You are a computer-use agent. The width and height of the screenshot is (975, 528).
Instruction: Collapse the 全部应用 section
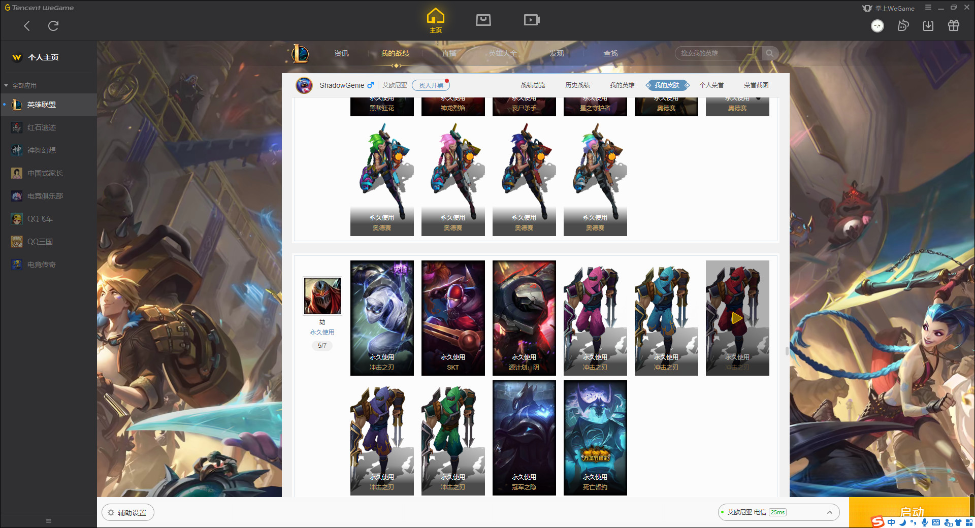coord(20,85)
